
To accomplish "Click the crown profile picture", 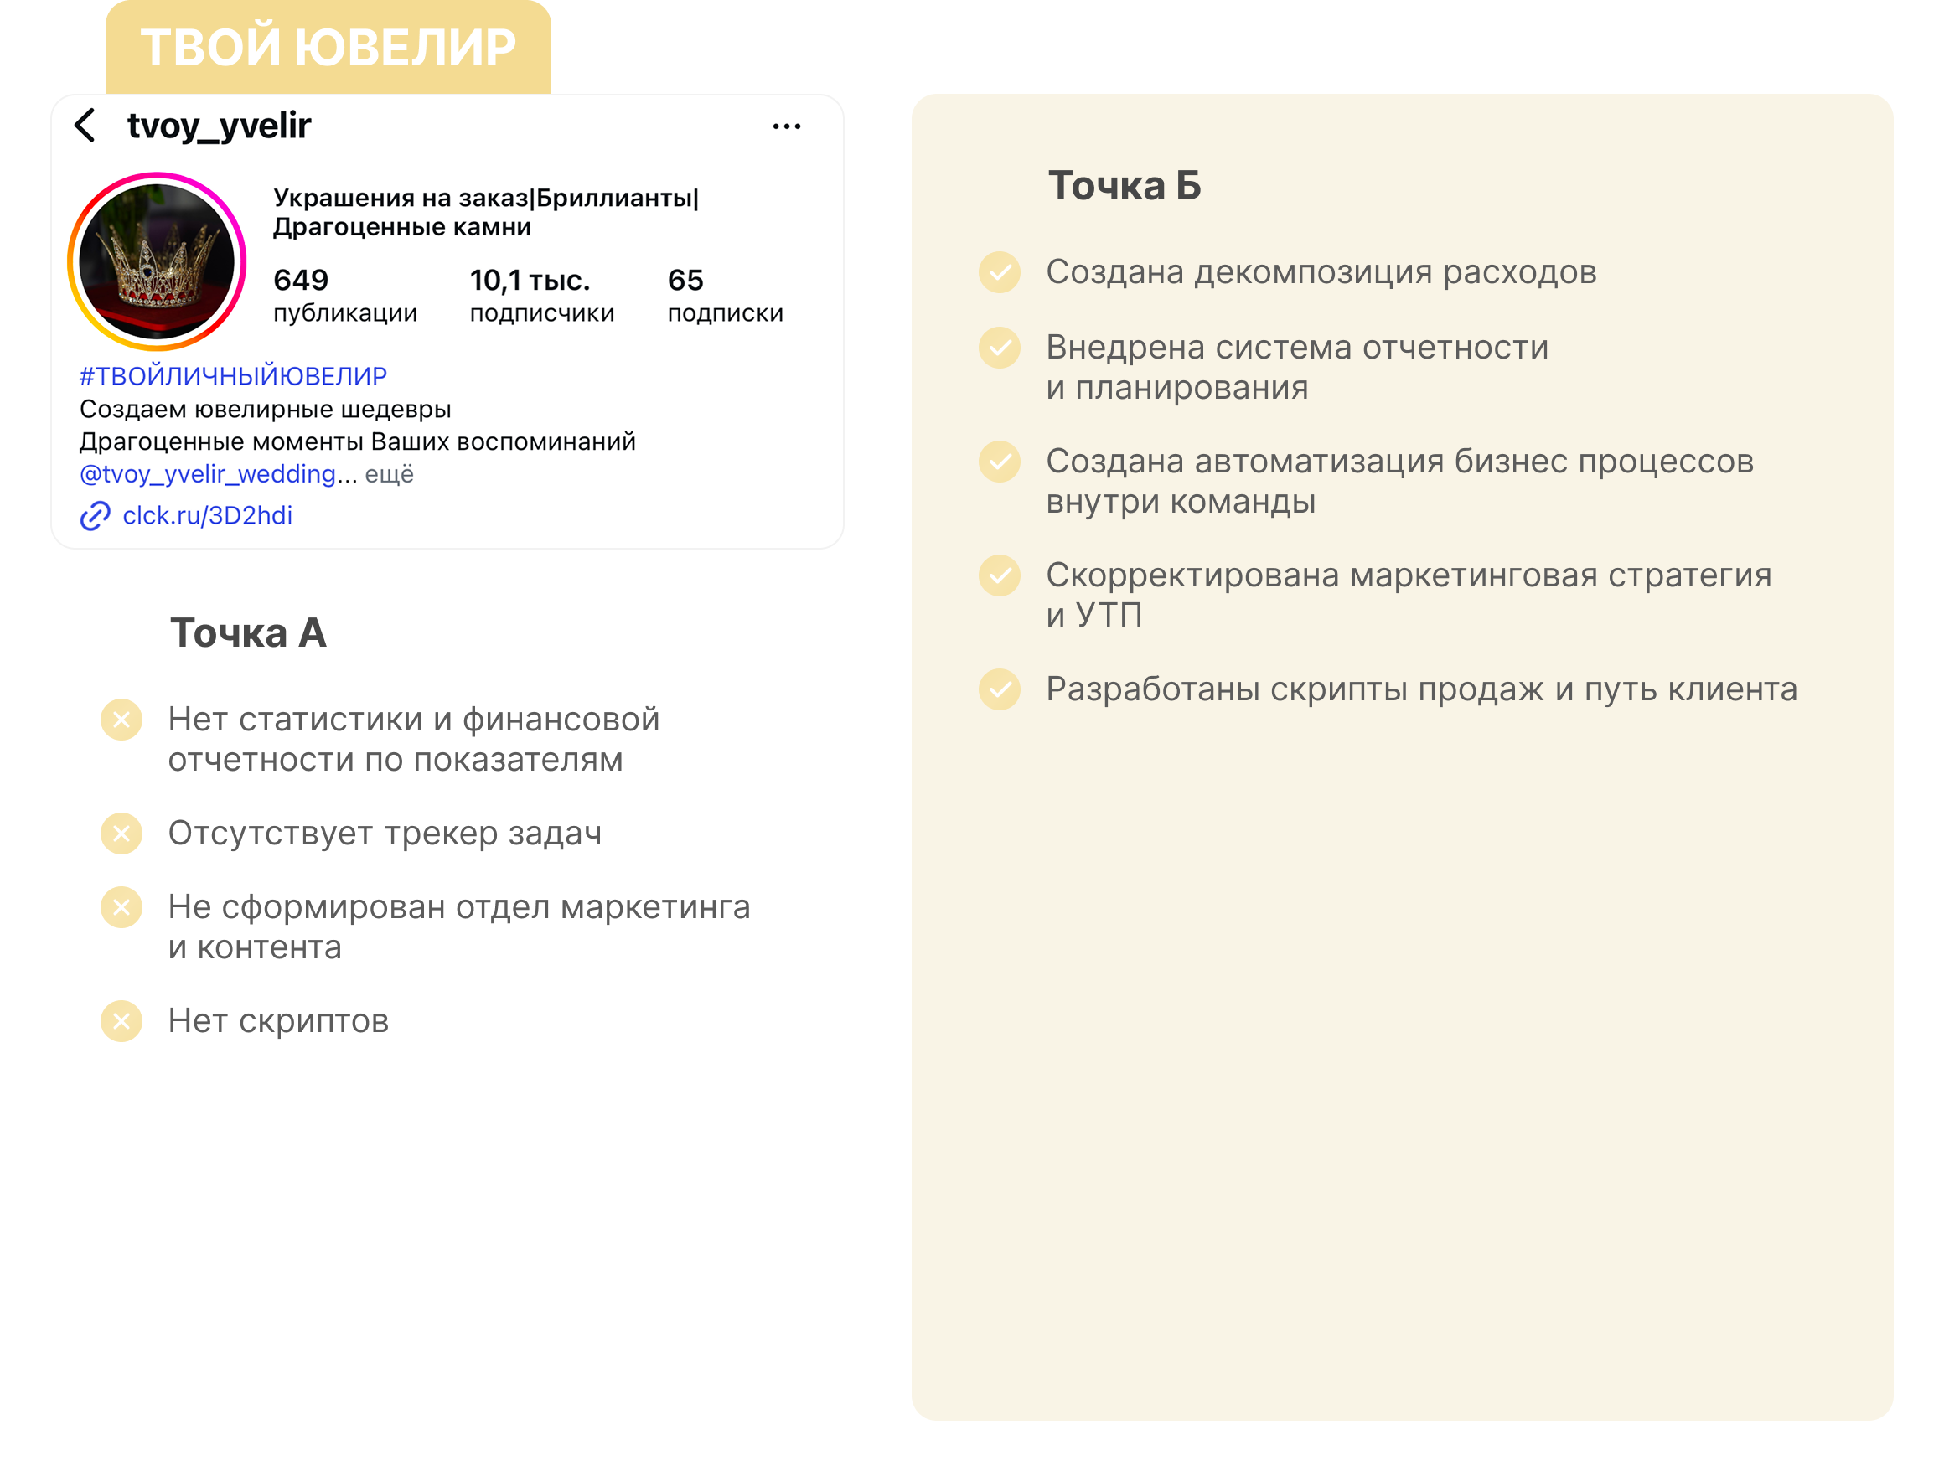I will [x=157, y=262].
